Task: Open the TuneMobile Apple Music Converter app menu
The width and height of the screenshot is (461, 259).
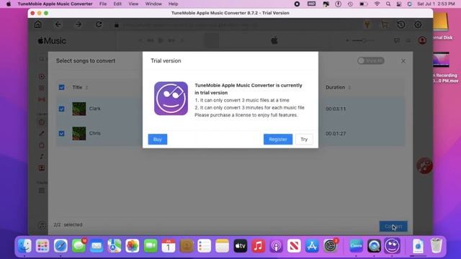Action: pyautogui.click(x=55, y=4)
